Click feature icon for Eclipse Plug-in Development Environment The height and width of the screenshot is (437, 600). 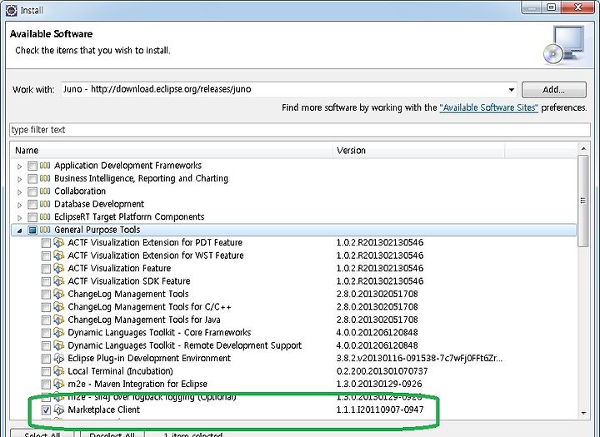[x=58, y=358]
